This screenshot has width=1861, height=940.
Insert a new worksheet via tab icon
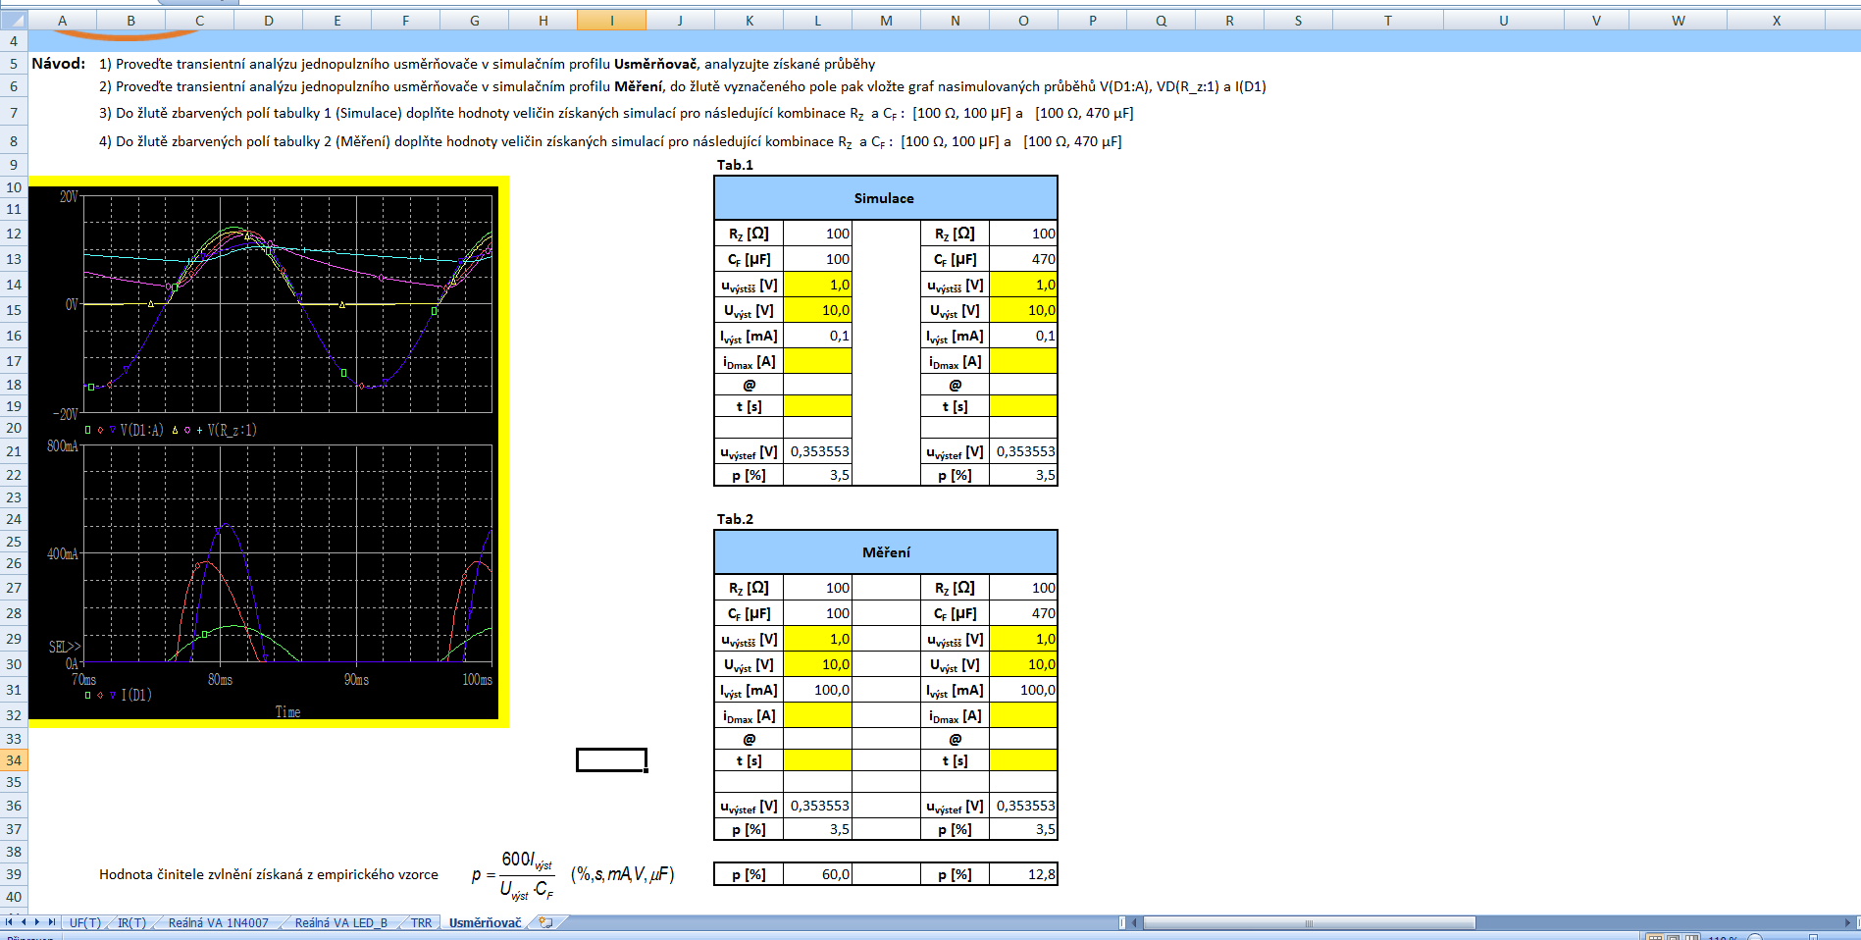coord(545,922)
